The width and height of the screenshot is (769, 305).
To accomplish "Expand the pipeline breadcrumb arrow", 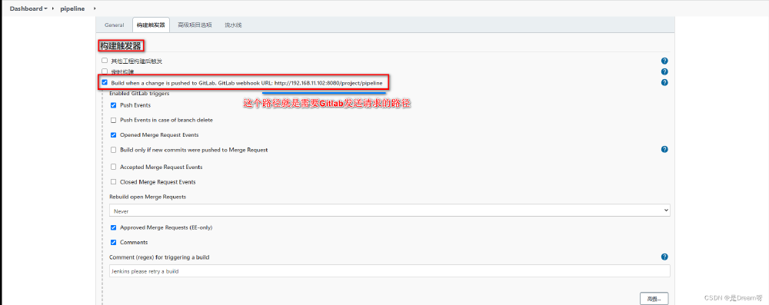I will click(94, 8).
